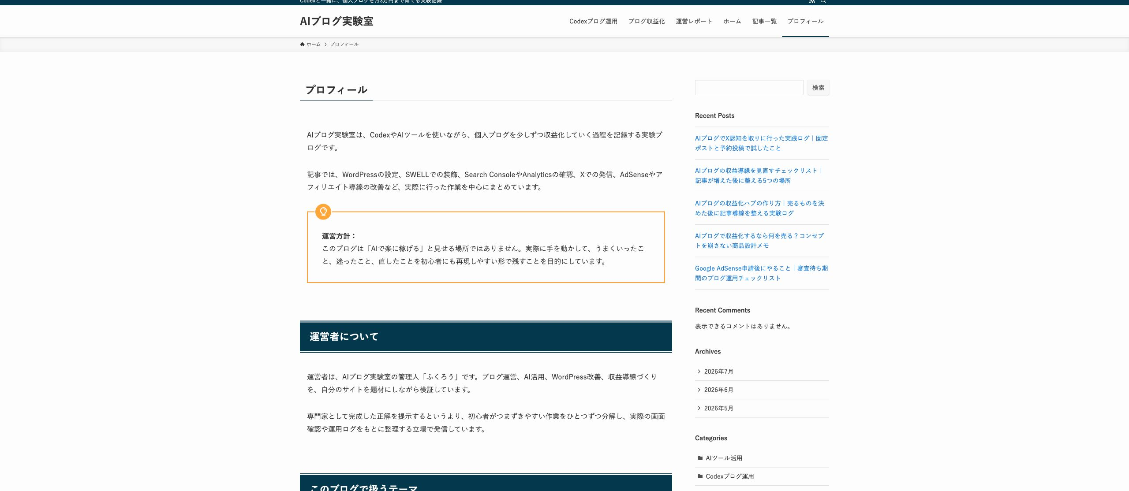Open the 2026年7月 archive link
The image size is (1129, 491).
[718, 372]
